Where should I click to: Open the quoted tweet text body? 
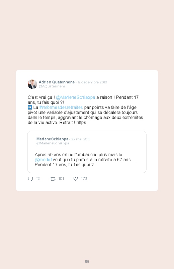85,160
